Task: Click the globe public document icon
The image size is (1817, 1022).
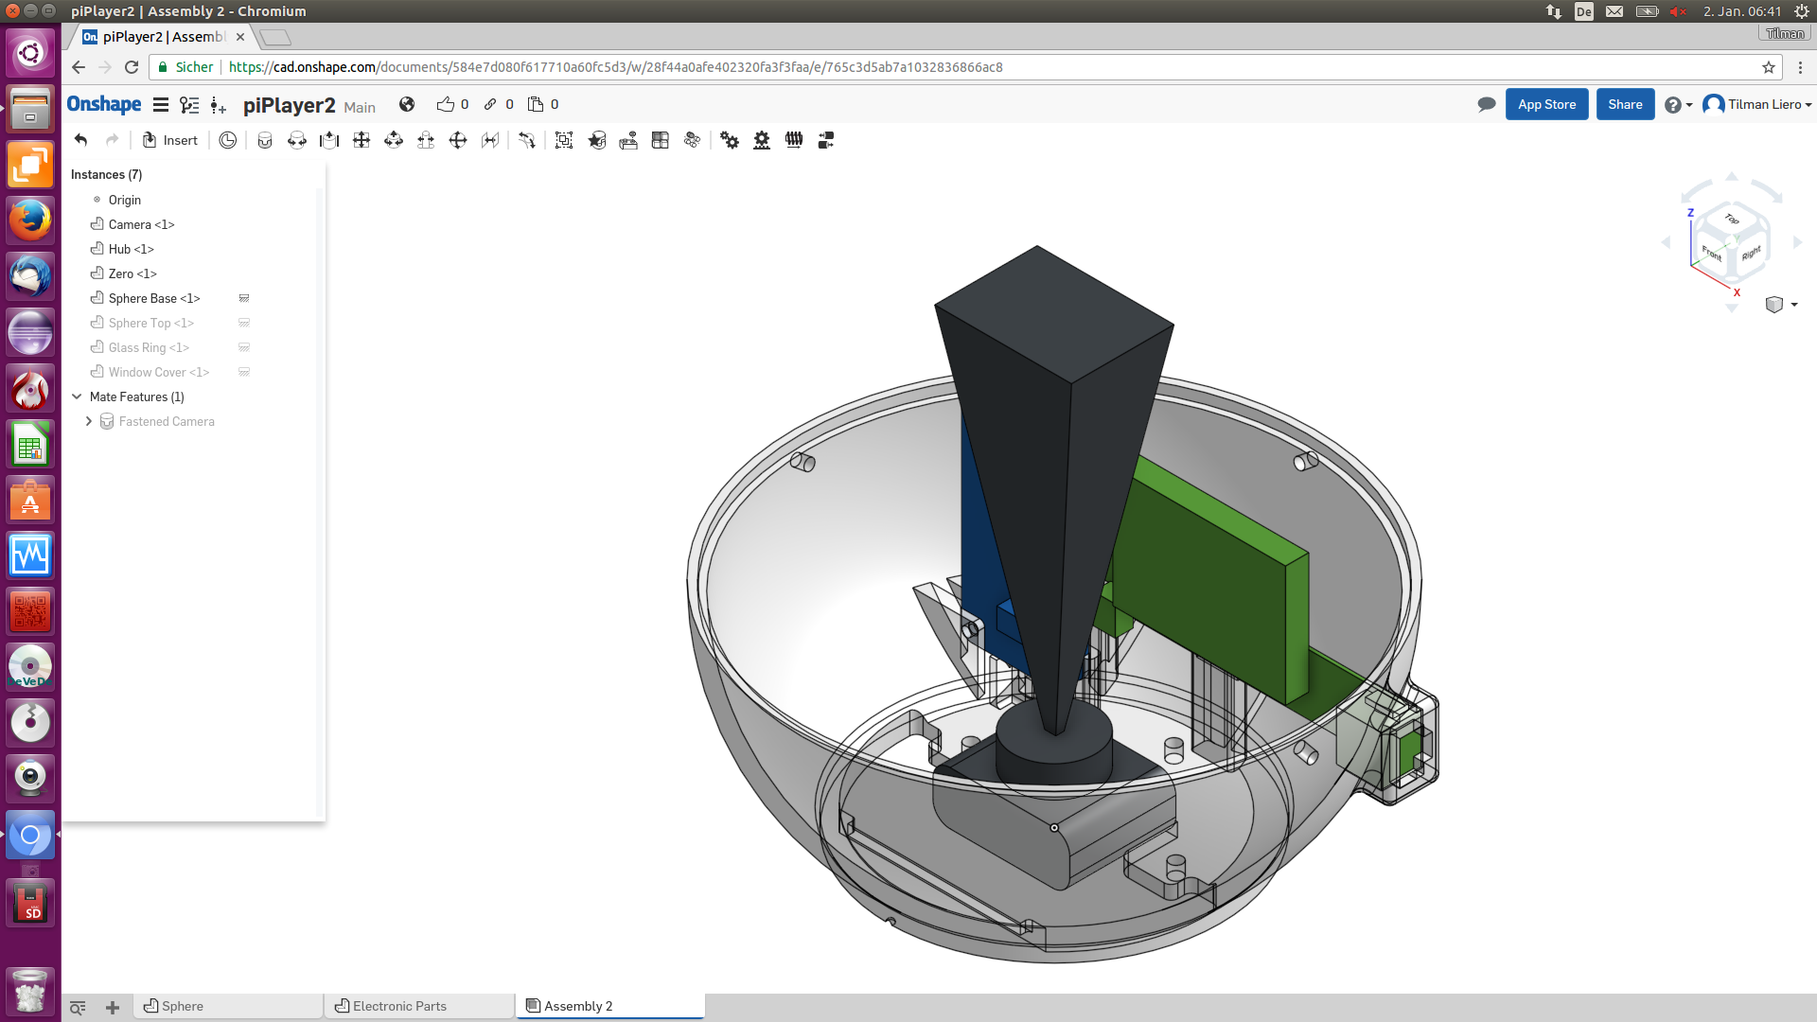Action: coord(407,104)
